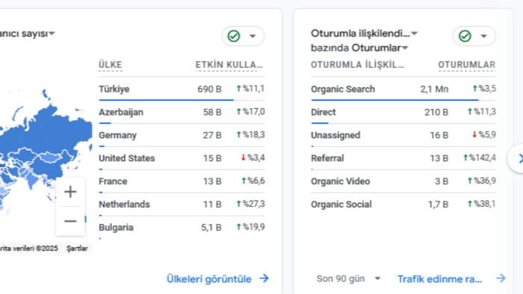523x294 pixels.
Task: Select the Direct channel row
Action: [403, 112]
